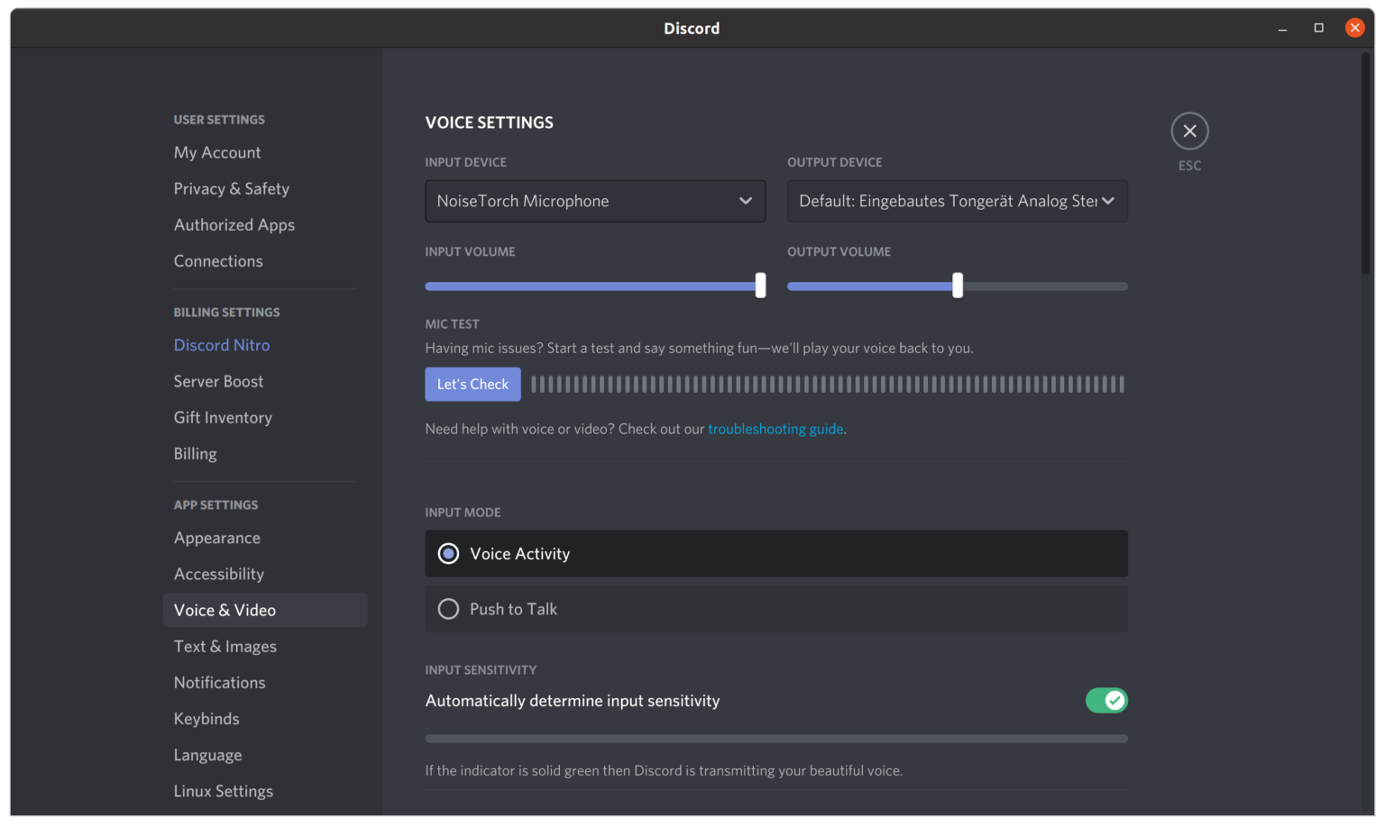Open the Input Device dropdown

point(595,202)
